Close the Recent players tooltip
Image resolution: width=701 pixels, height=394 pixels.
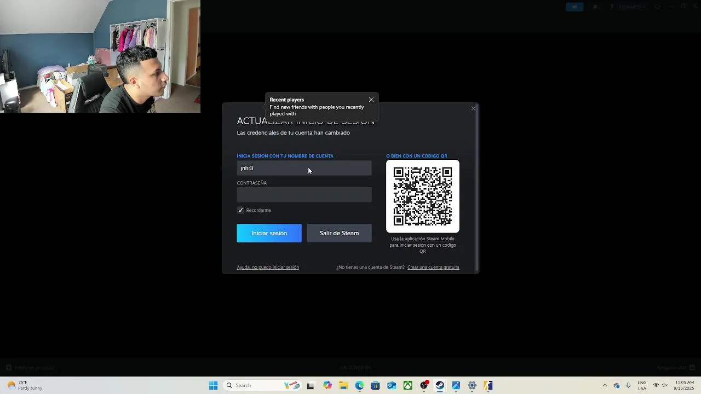click(371, 100)
